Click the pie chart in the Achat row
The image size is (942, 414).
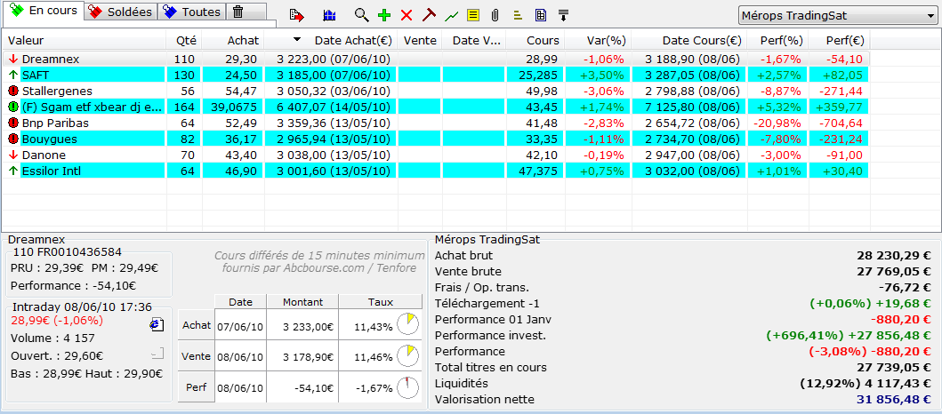408,324
